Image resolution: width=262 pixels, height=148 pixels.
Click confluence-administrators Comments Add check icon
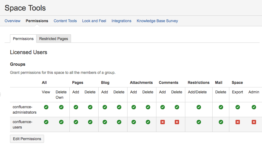[163, 107]
